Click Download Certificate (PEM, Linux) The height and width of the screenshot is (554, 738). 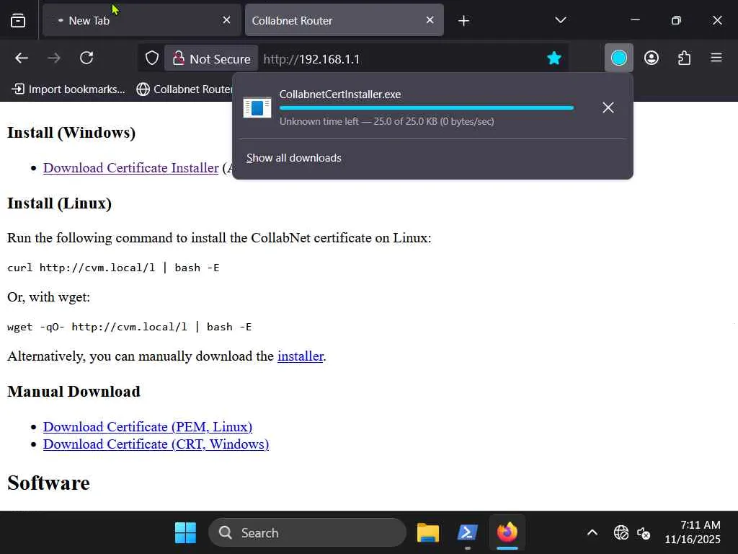click(148, 427)
